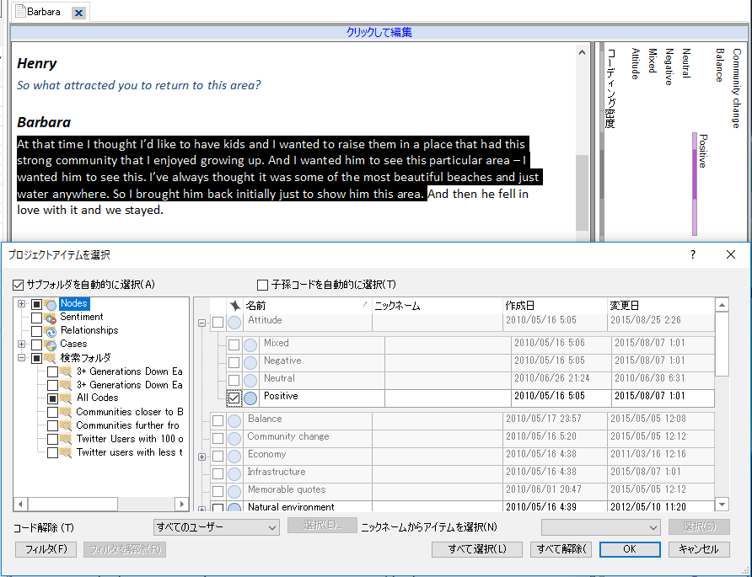
Task: Open the すべてのユーザー dropdown
Action: tap(217, 527)
